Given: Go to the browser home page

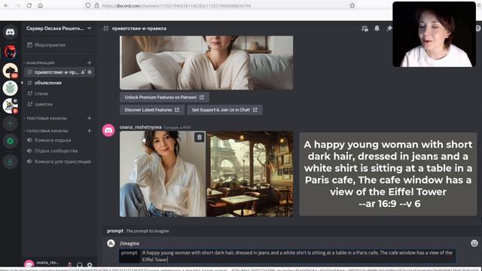Looking at the screenshot, I should point(40,5).
